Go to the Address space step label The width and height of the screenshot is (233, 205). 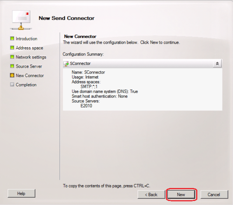[30, 48]
